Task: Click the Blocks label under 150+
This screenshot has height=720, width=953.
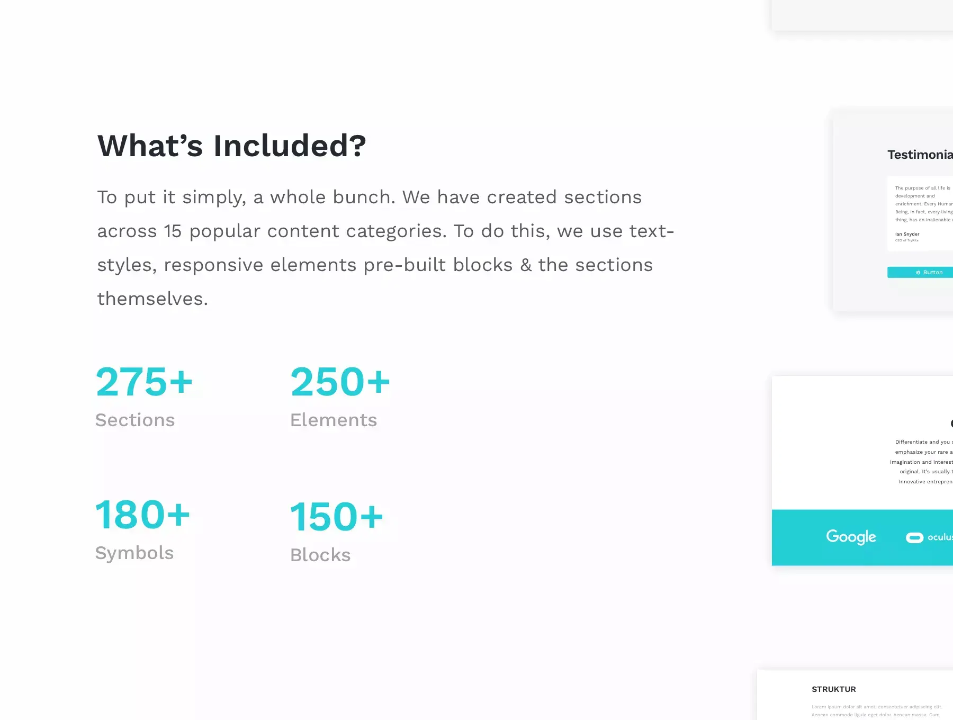Action: coord(320,555)
